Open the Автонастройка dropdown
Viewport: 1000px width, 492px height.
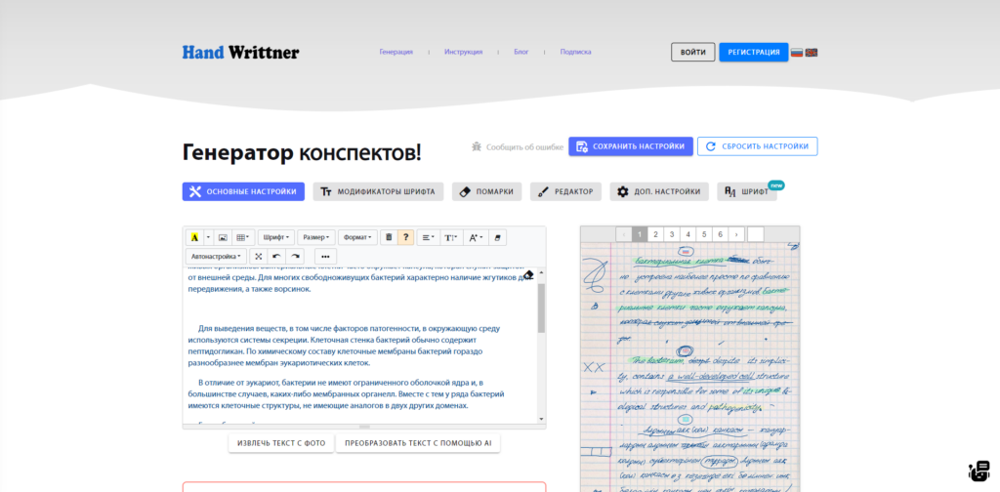click(x=216, y=256)
